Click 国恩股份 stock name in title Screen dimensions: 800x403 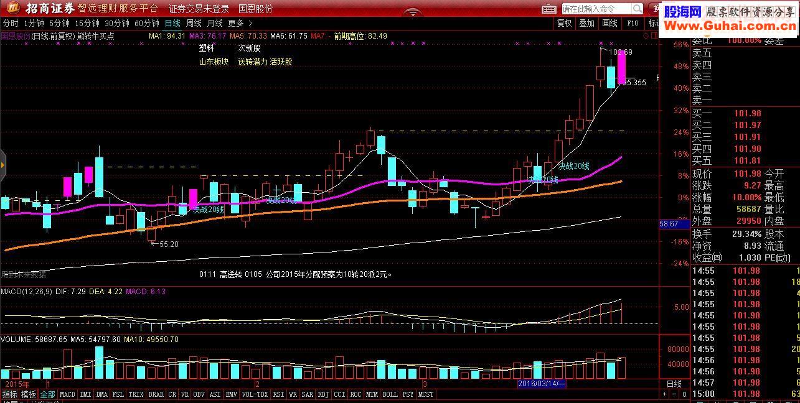tap(255, 9)
